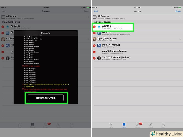Open Sources tab on right screen
The width and height of the screenshot is (183, 137).
[124, 125]
